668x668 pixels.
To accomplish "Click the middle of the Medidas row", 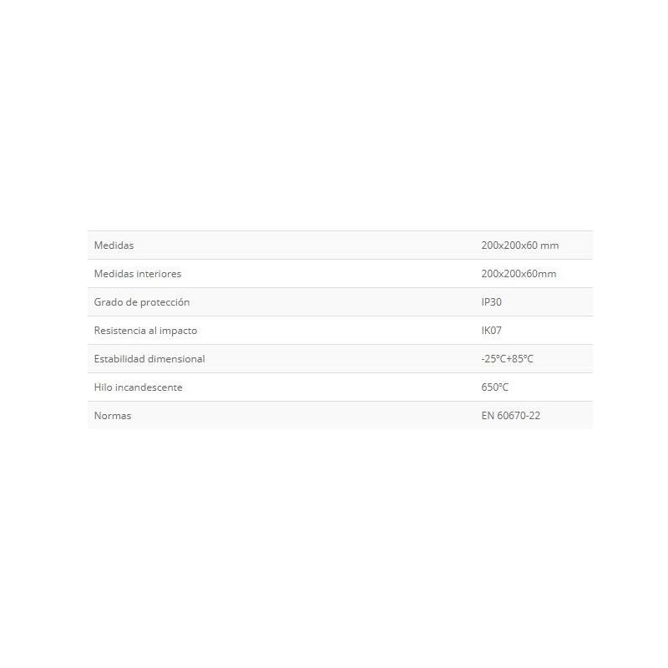I will 340,245.
